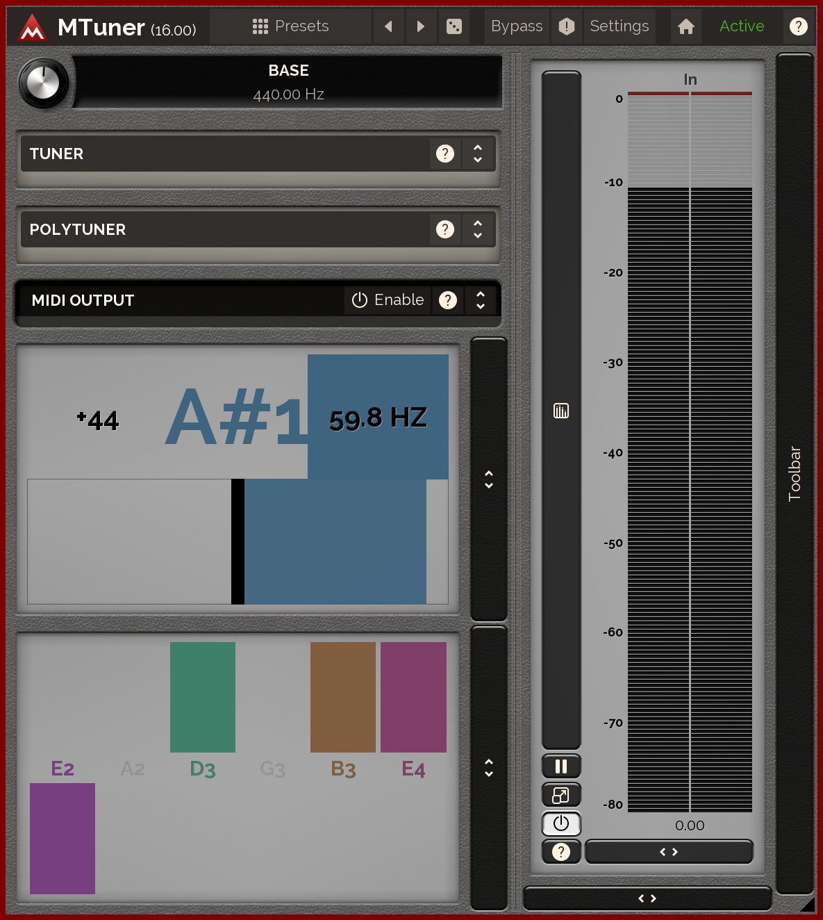Click the home icon
Image resolution: width=823 pixels, height=920 pixels.
pos(686,26)
